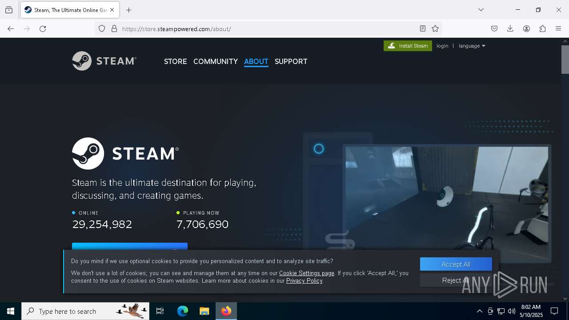Show browser downloads panel
The width and height of the screenshot is (569, 320).
[x=510, y=29]
